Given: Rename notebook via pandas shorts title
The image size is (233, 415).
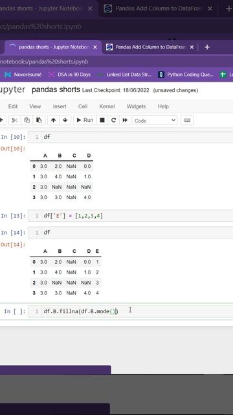Looking at the screenshot, I should click(x=56, y=89).
